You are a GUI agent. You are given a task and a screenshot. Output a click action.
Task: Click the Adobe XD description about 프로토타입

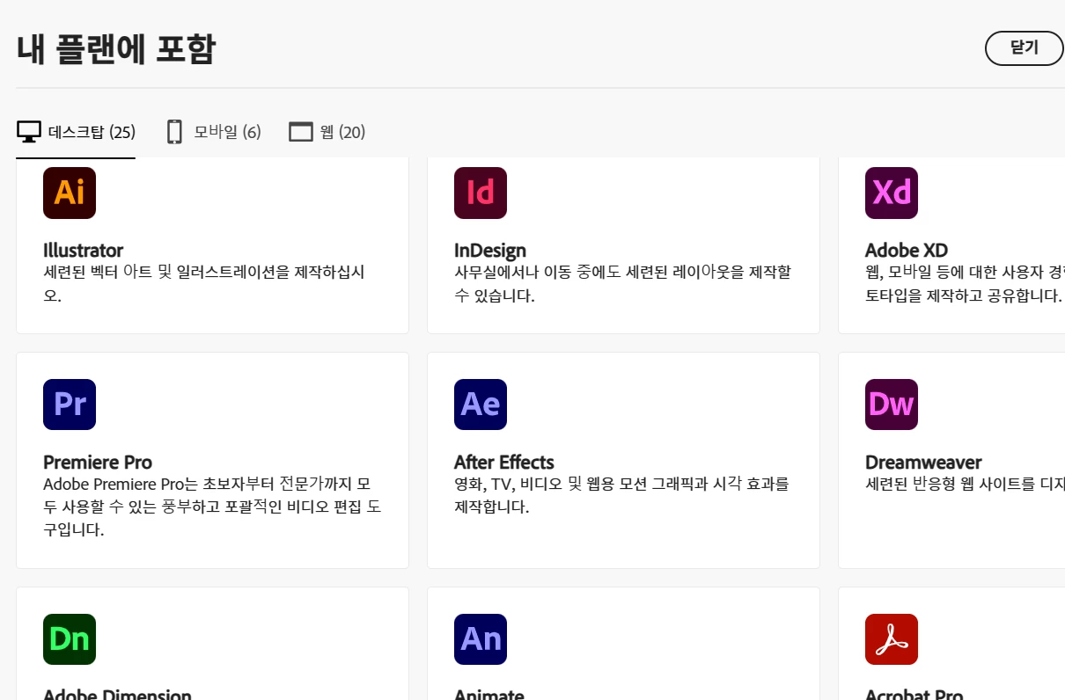(965, 283)
